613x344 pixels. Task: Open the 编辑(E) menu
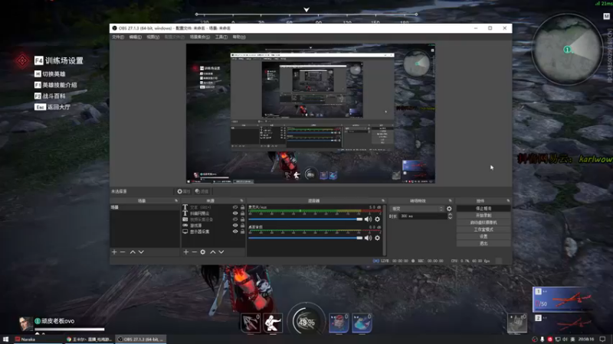[136, 37]
